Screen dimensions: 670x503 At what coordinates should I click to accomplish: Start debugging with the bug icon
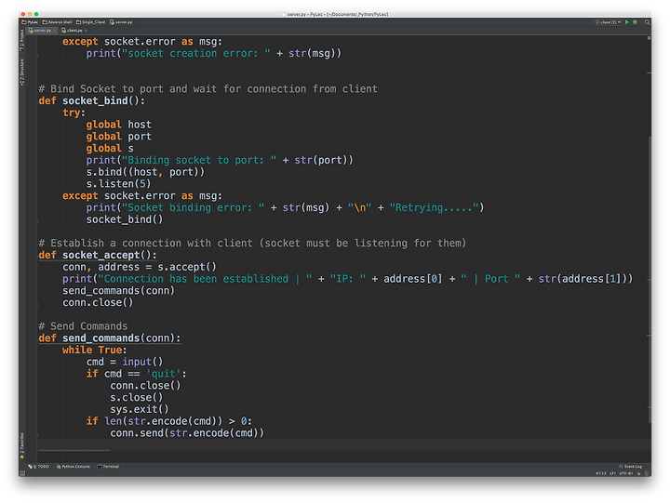[635, 22]
